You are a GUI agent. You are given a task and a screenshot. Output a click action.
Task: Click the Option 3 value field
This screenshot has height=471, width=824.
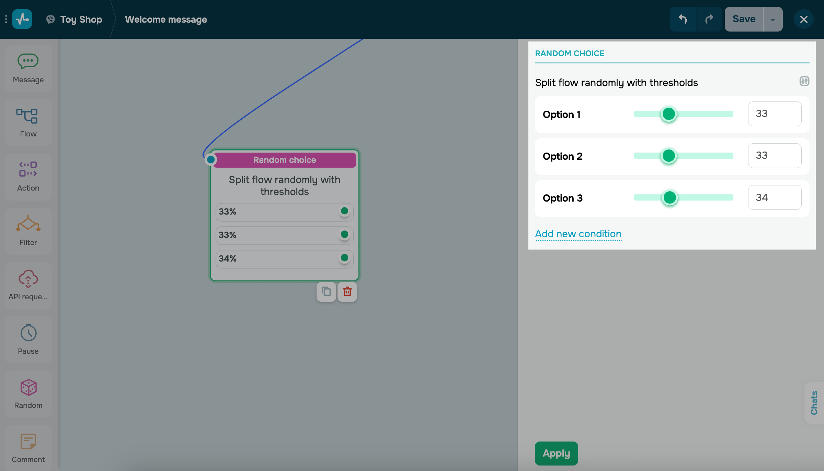pyautogui.click(x=775, y=197)
